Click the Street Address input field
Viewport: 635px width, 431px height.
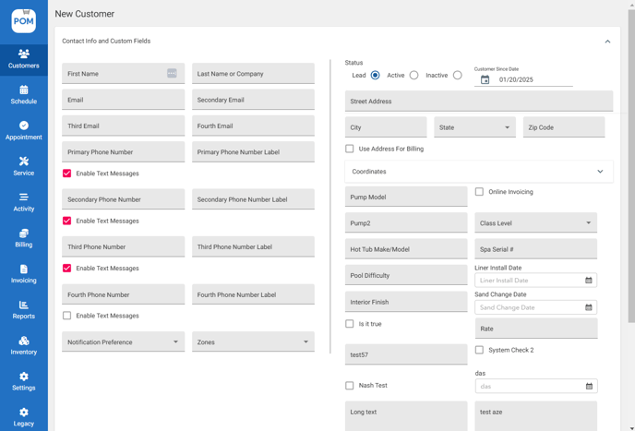point(478,102)
